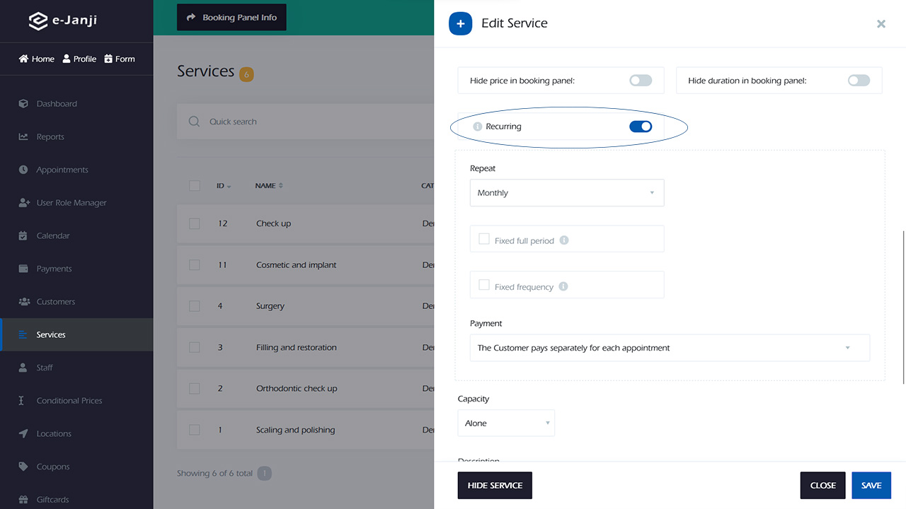Viewport: 906px width, 509px height.
Task: Click the HIDE SERVICE button
Action: (x=495, y=486)
